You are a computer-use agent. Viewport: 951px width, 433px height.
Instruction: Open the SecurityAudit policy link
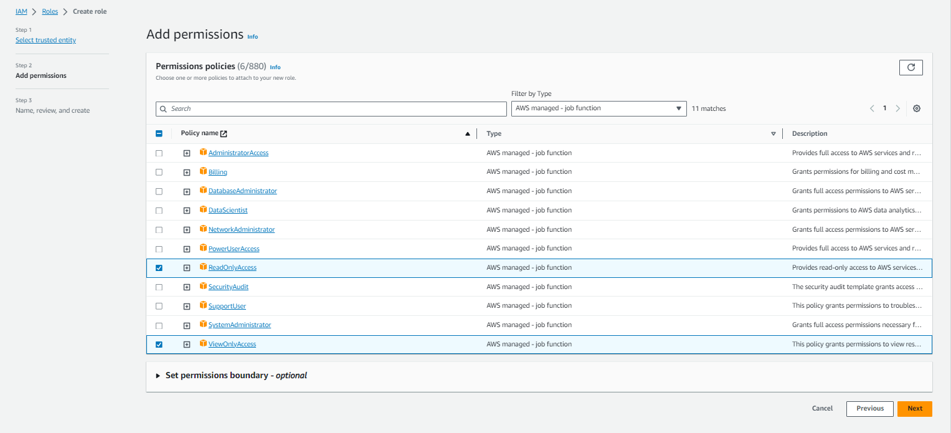[x=228, y=287]
